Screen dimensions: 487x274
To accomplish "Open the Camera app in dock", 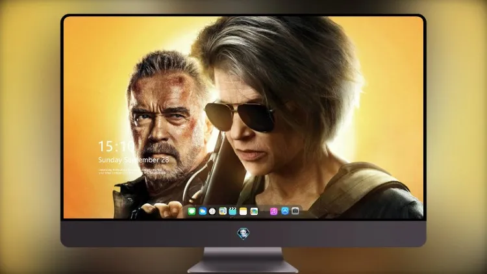I will (x=295, y=211).
